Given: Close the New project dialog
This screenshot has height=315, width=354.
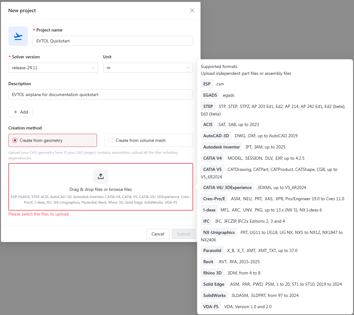Looking at the screenshot, I should pos(192,10).
